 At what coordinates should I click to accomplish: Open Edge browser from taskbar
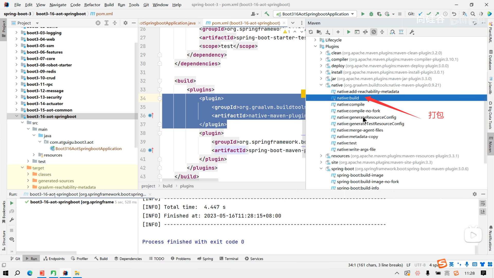30,273
